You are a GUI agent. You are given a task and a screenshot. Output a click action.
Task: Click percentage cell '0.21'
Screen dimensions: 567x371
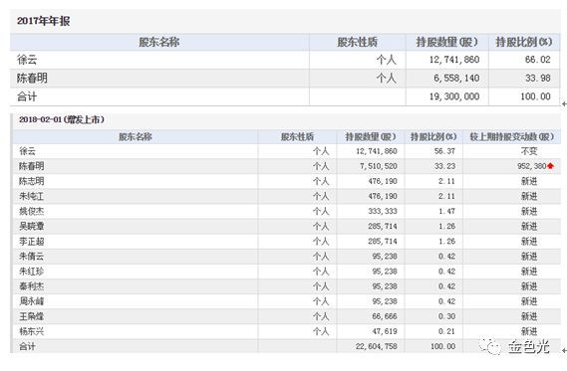coord(446,331)
